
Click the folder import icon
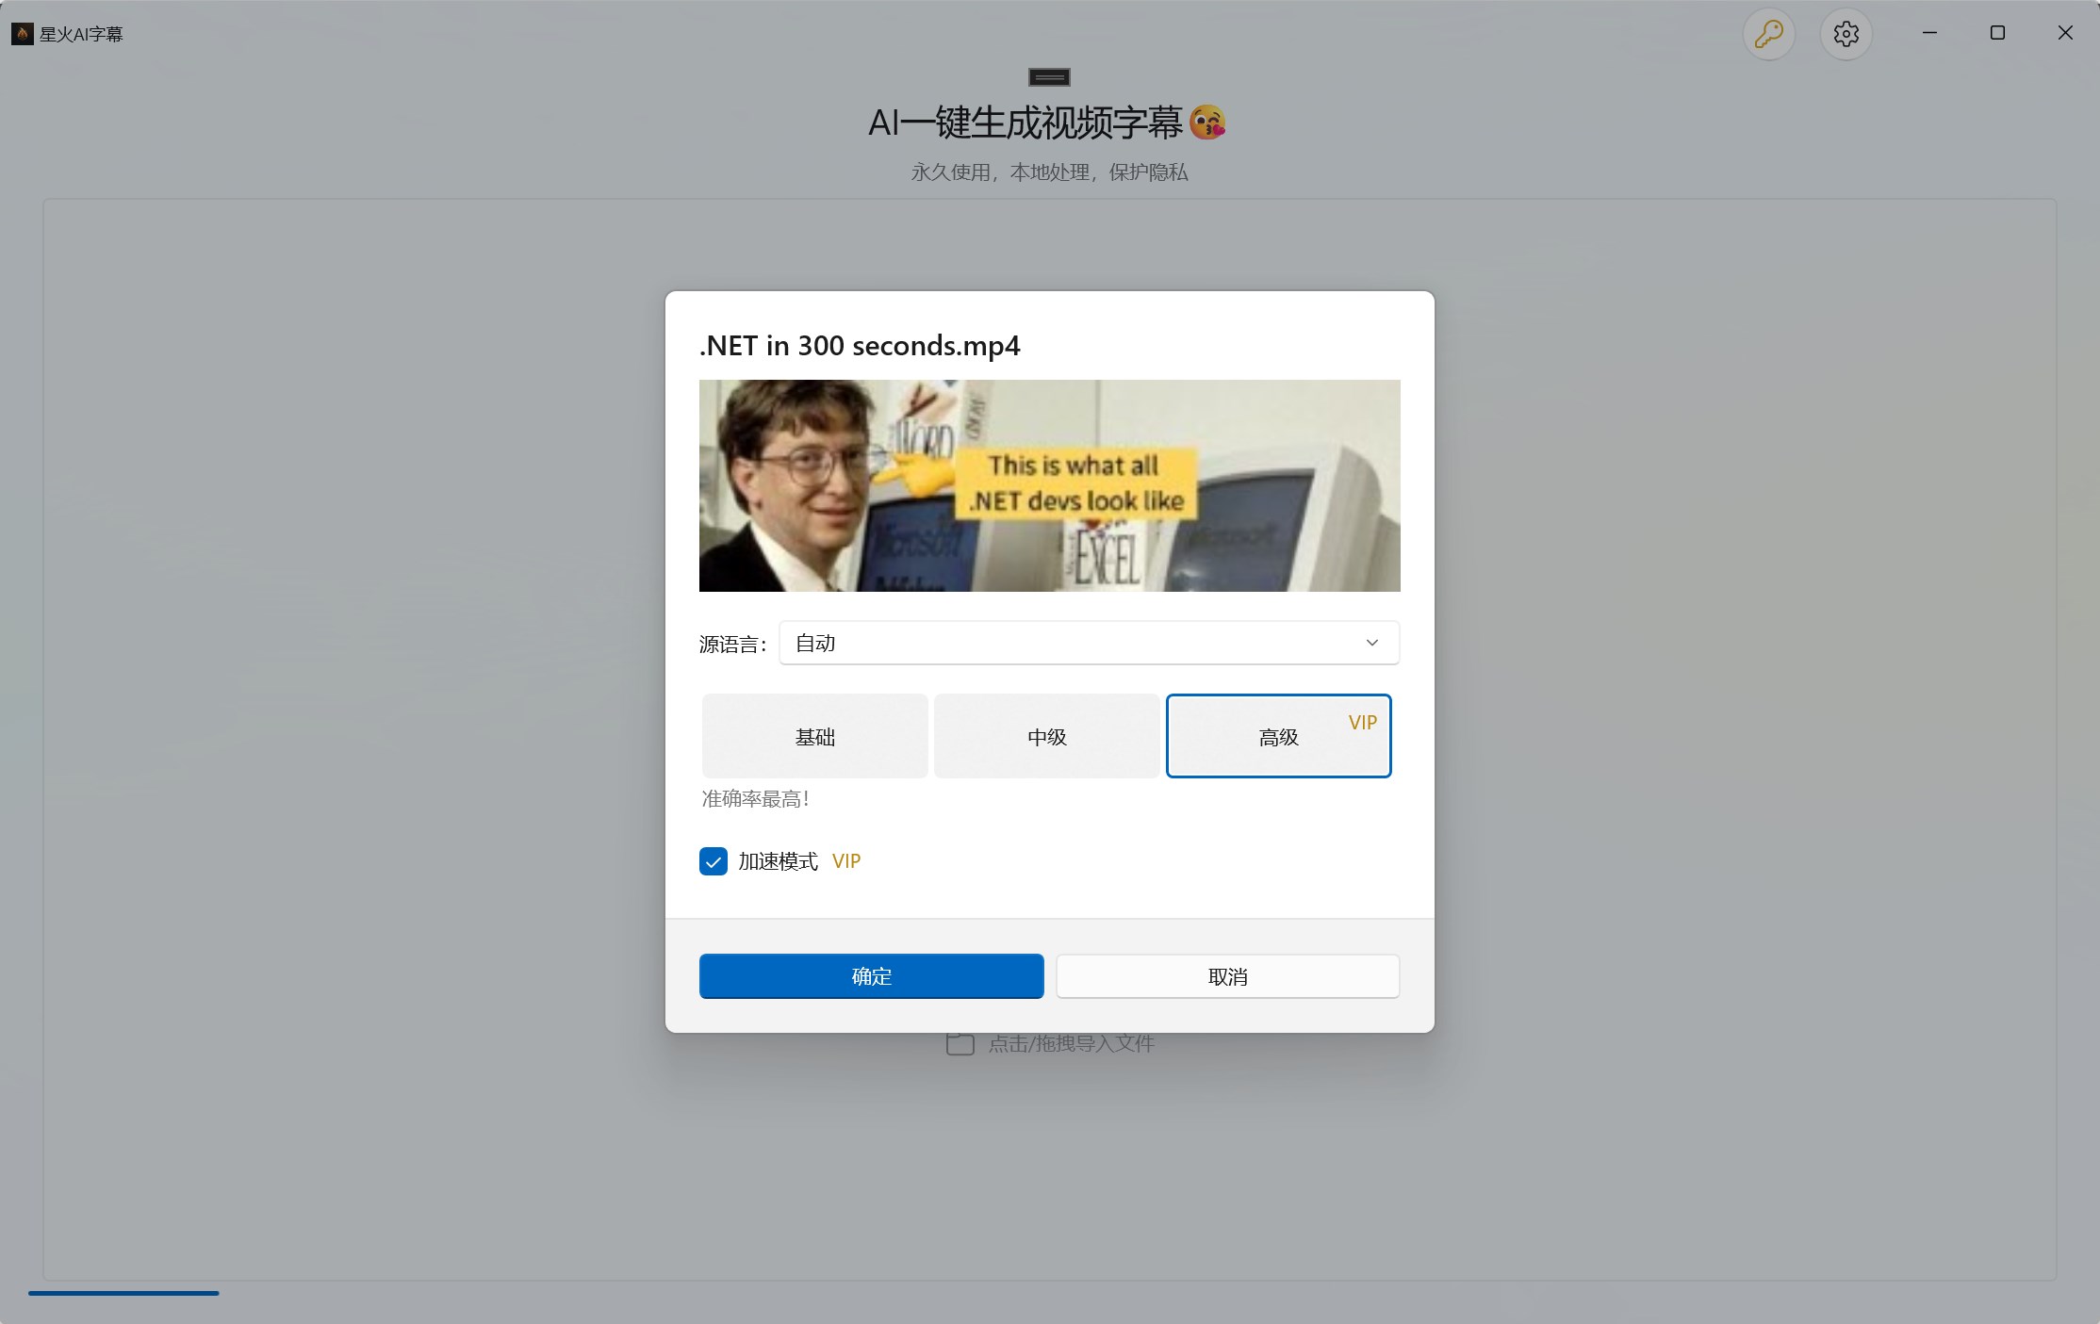coord(960,1043)
